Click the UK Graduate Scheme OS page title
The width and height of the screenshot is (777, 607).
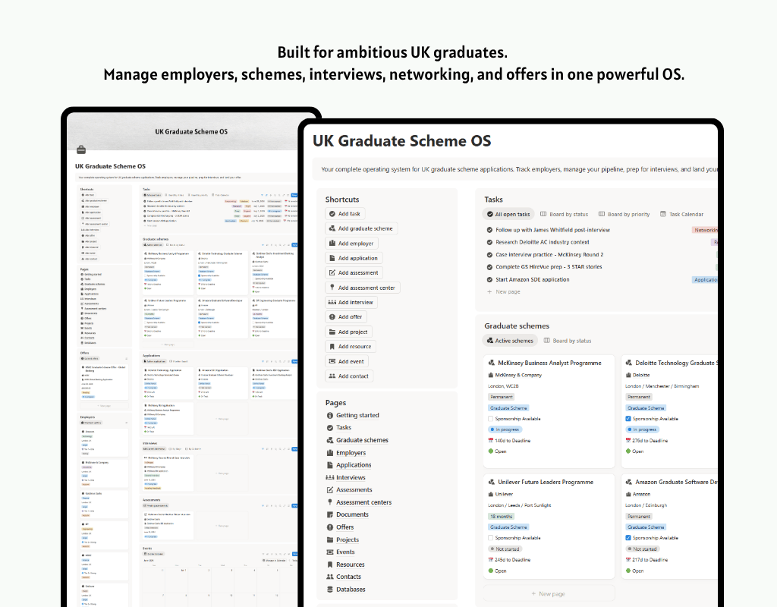pyautogui.click(x=402, y=141)
